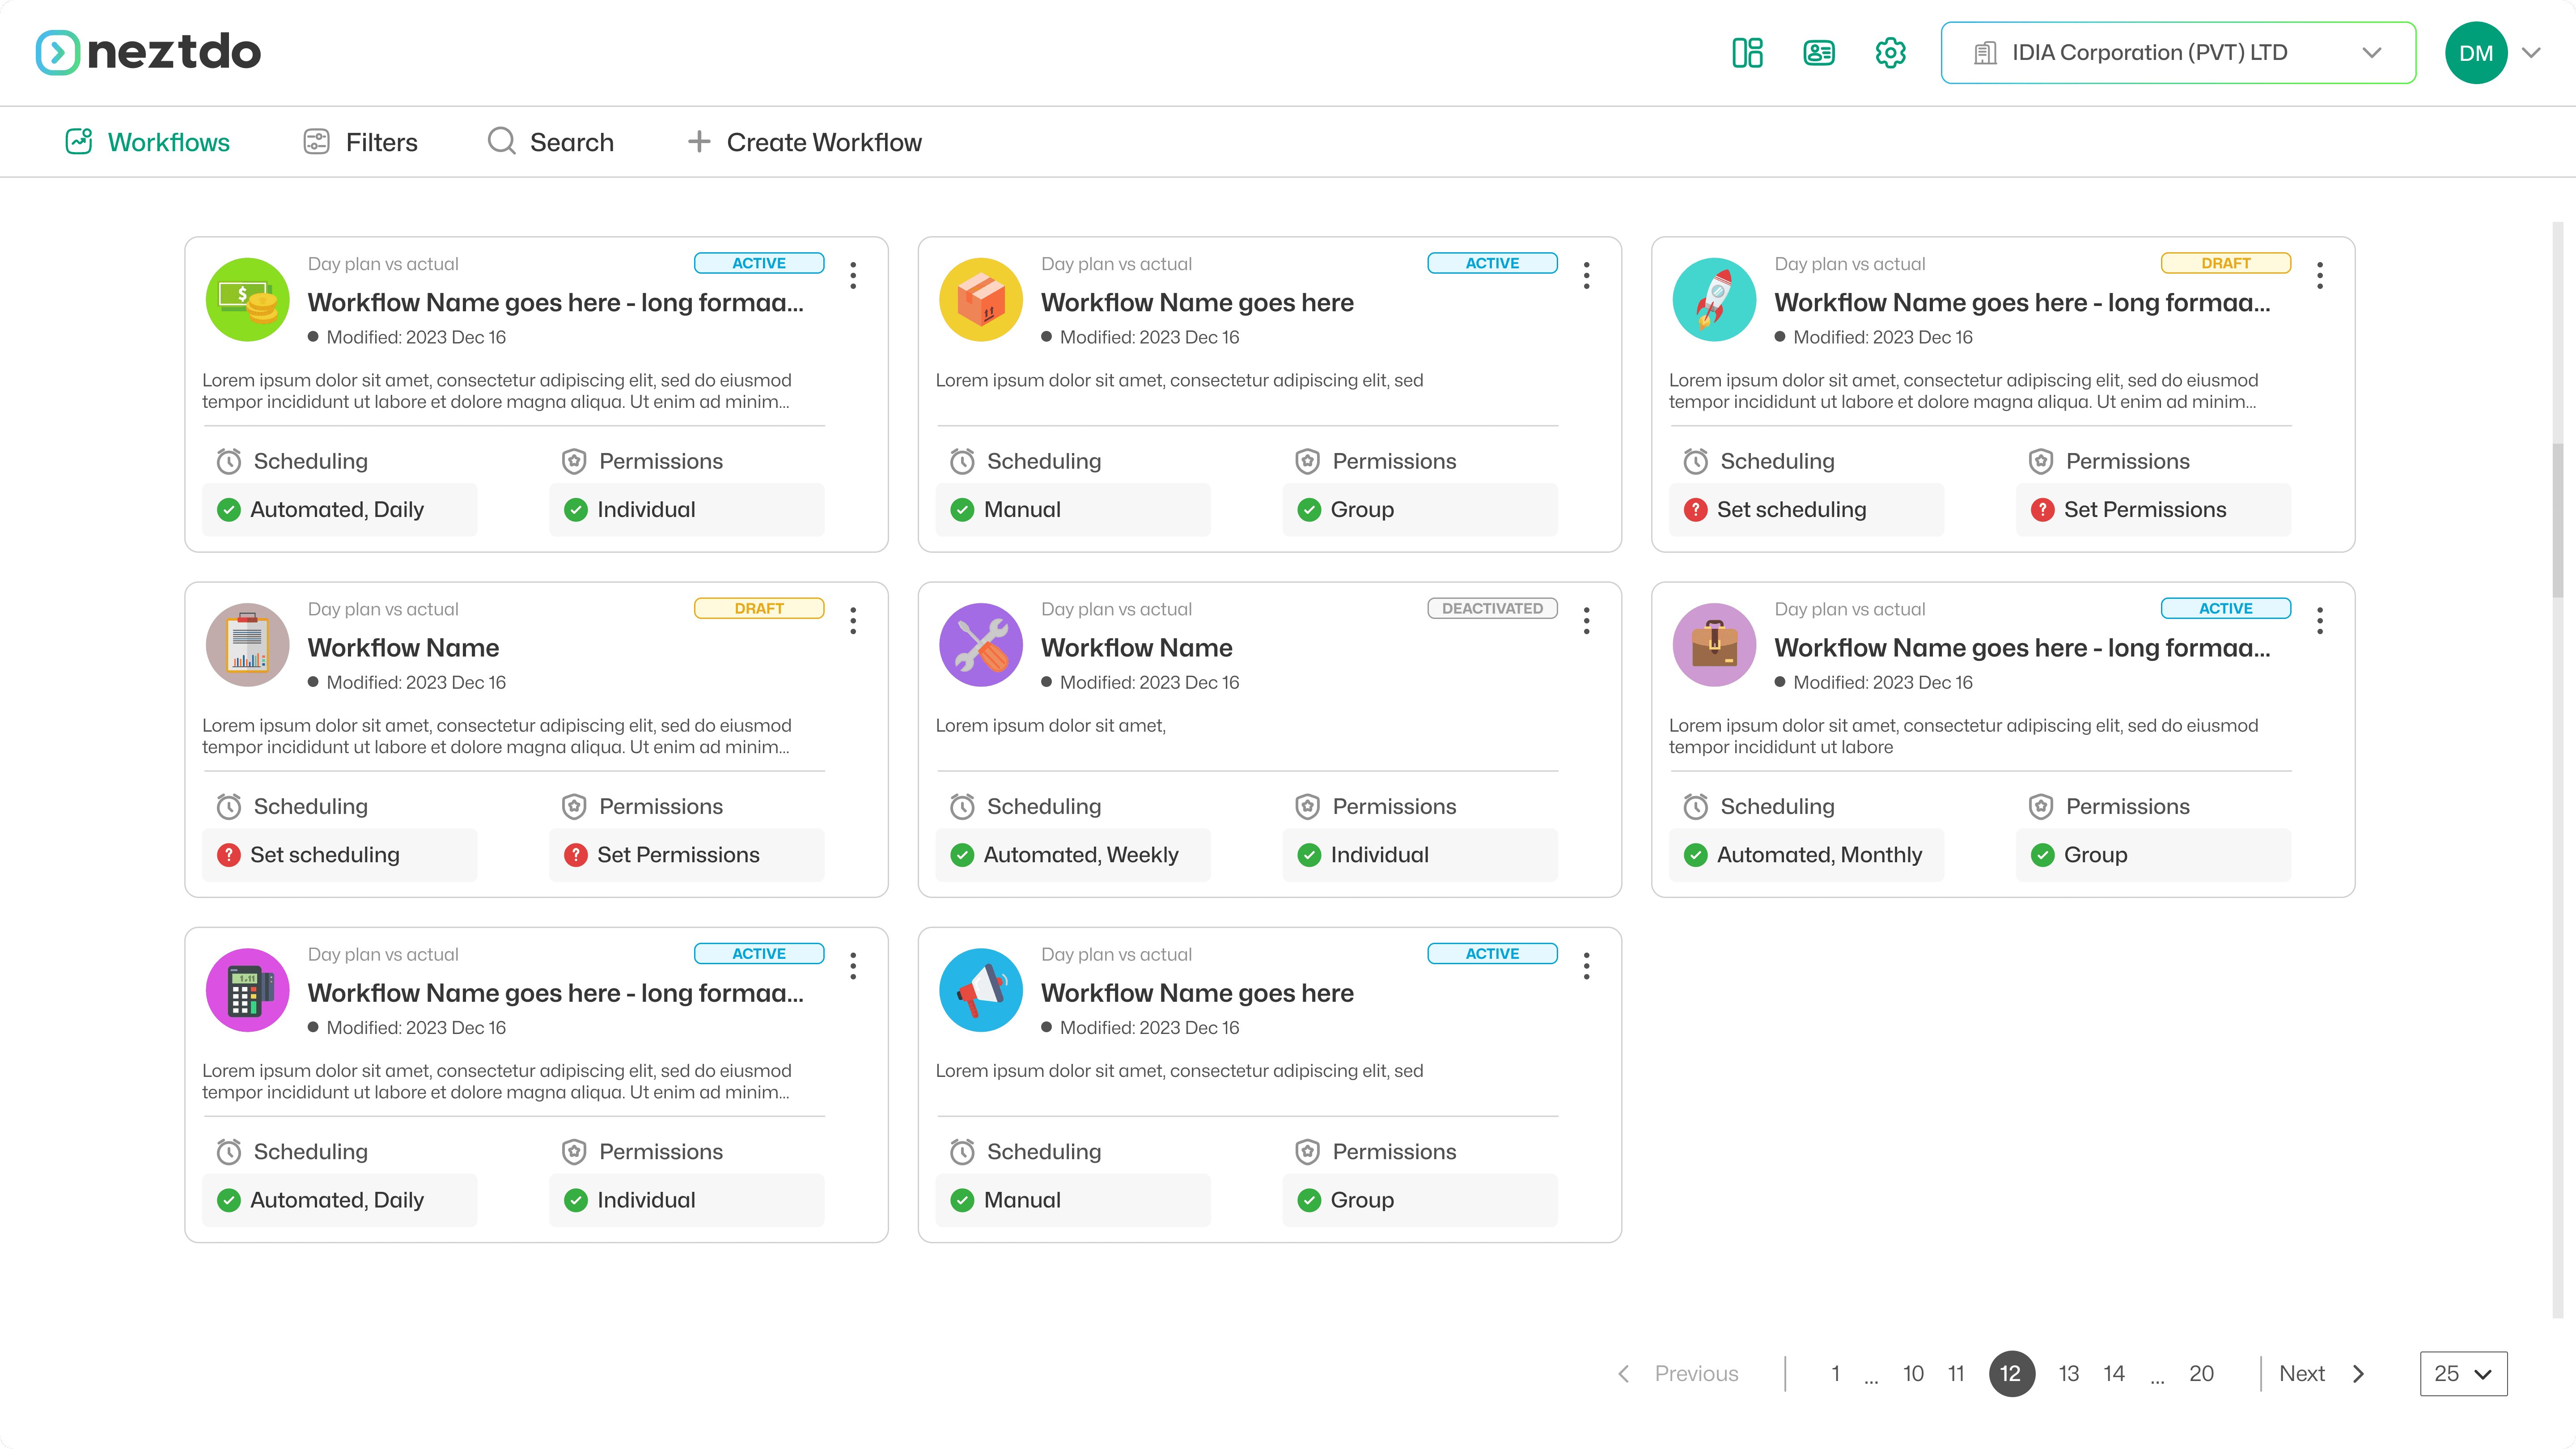Click the purple calculator workflow icon

point(247,990)
